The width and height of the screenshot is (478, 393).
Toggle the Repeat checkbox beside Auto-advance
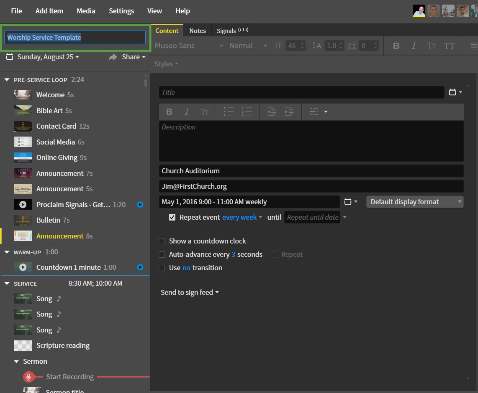tap(274, 255)
